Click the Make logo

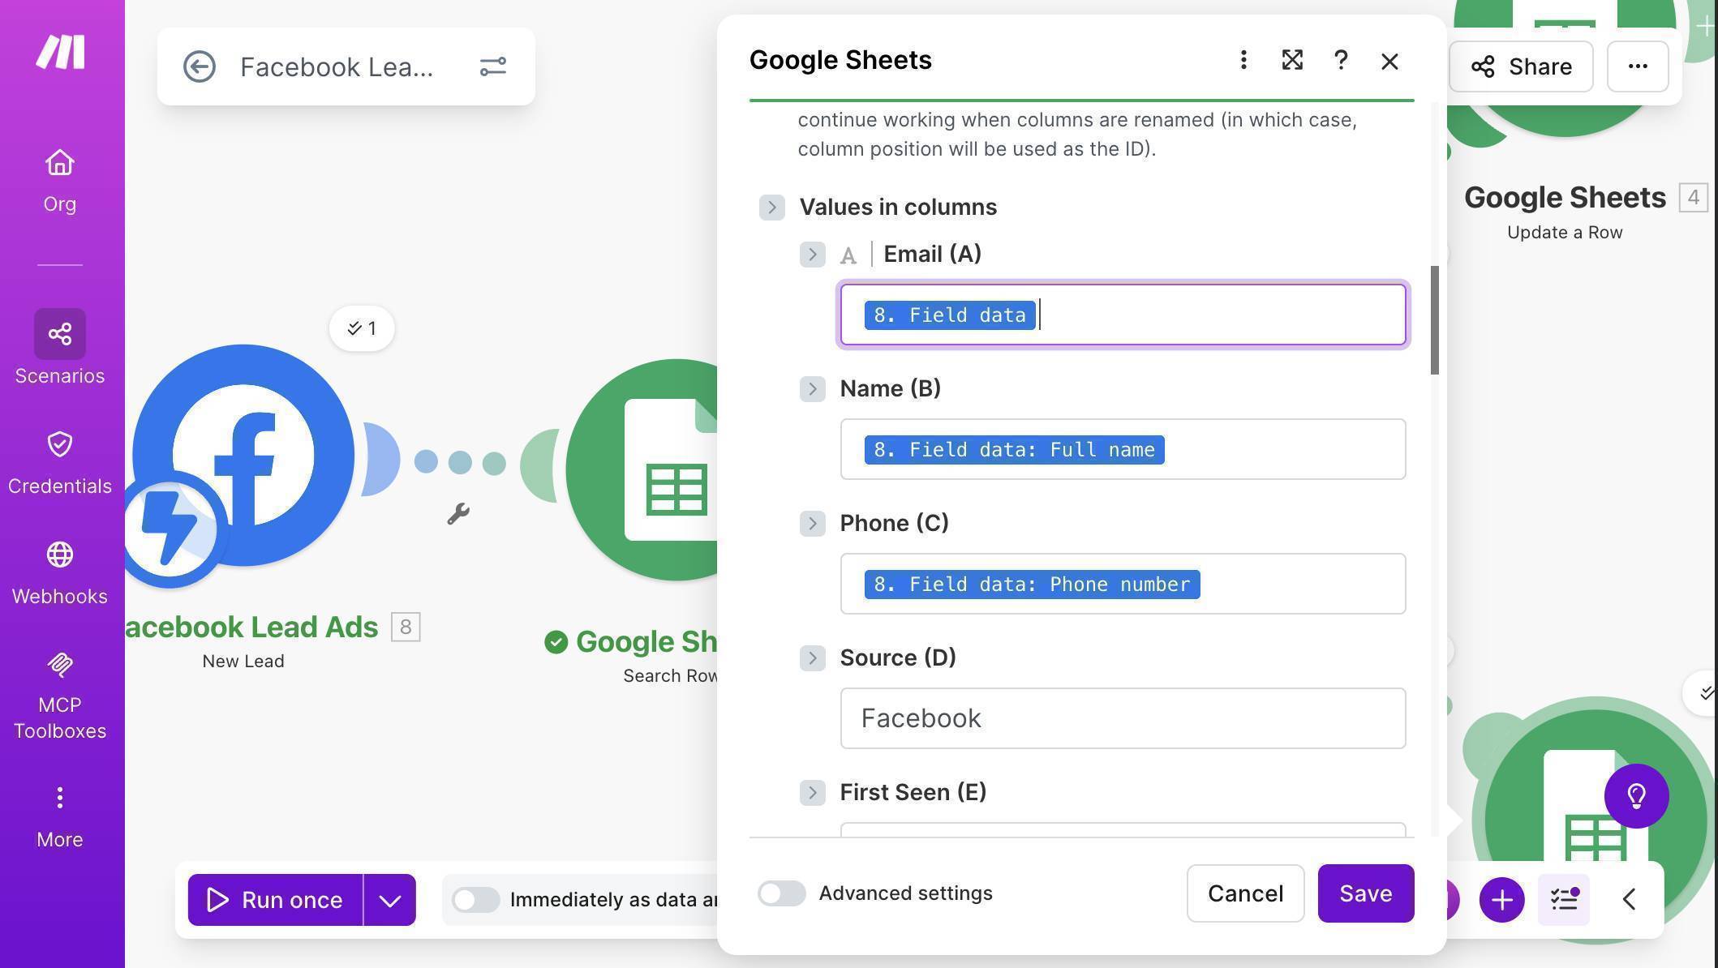tap(59, 51)
